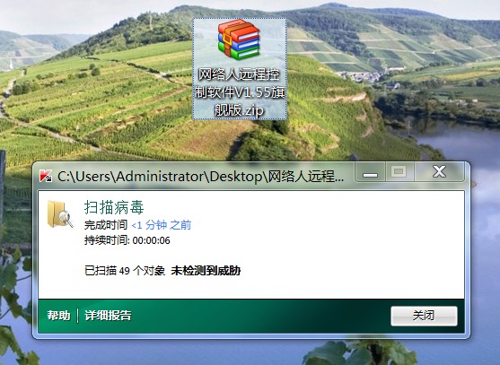Viewport: 500px width, 365px height.
Task: Click the zip file name label
Action: point(240,92)
